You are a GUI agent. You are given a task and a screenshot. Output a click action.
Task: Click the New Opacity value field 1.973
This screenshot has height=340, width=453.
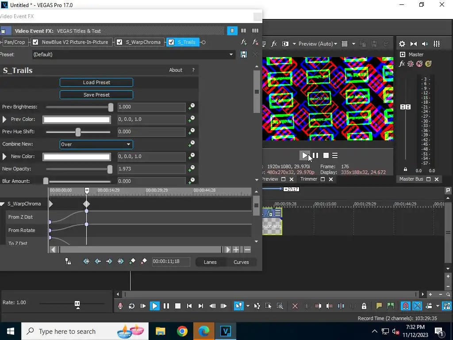pos(152,169)
